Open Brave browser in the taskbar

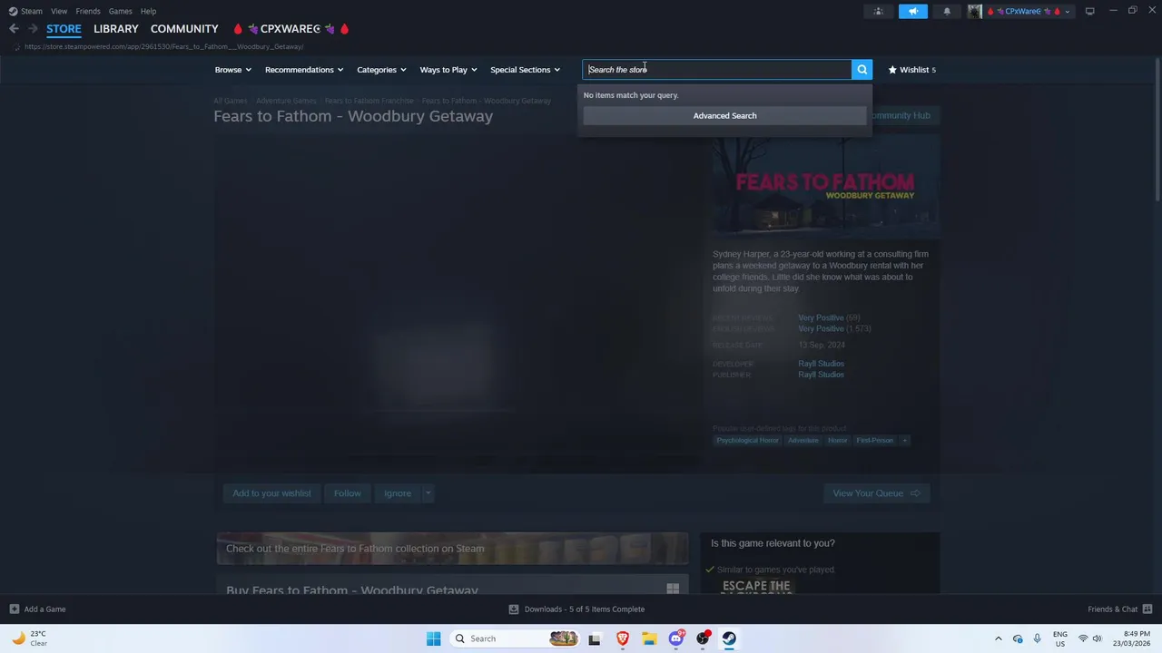[x=622, y=638]
